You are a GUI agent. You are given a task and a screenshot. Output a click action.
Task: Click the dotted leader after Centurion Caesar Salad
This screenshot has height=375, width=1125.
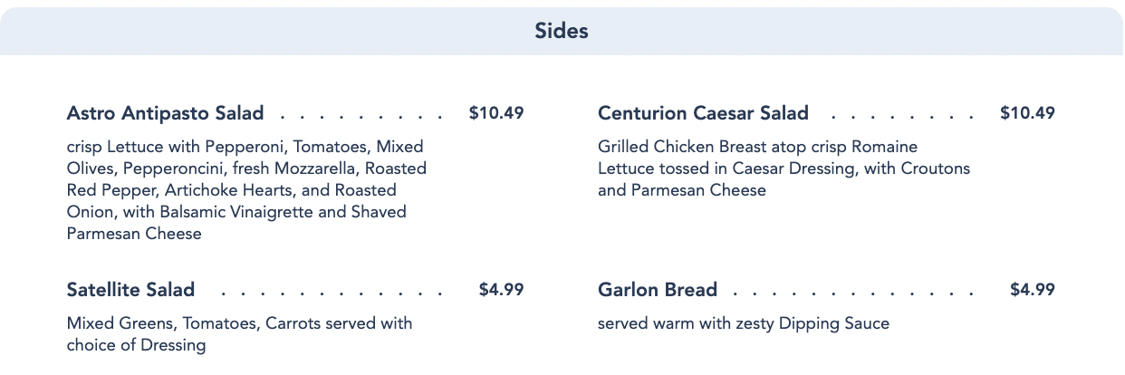902,116
